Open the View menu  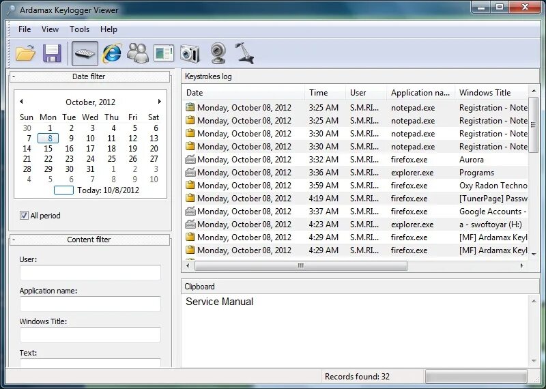tap(50, 29)
